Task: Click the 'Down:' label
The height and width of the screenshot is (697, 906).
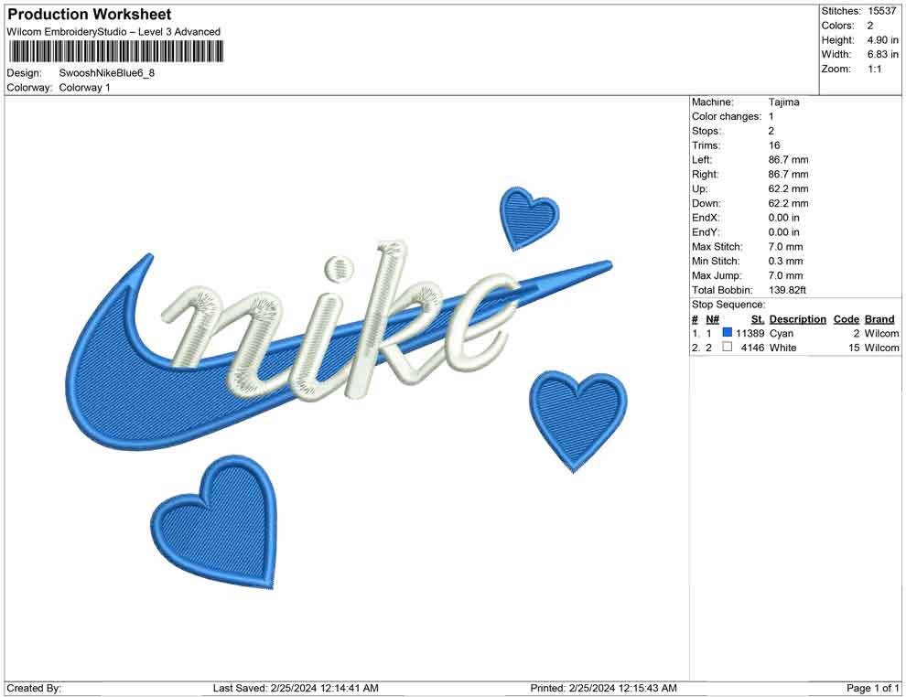Action: click(706, 203)
